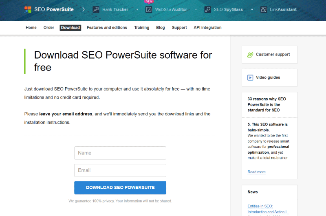The height and width of the screenshot is (216, 326).
Task: Focus the Email input field
Action: [x=120, y=170]
